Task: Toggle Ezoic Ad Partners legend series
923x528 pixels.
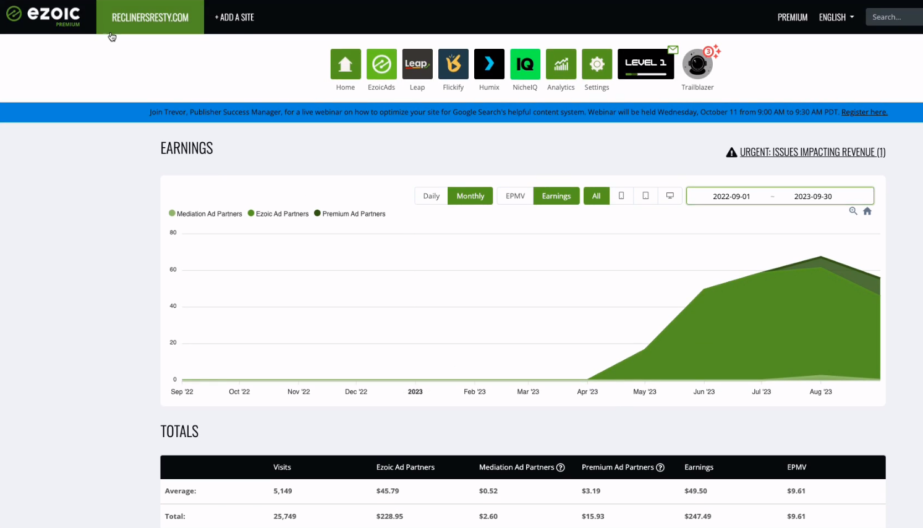Action: tap(278, 213)
